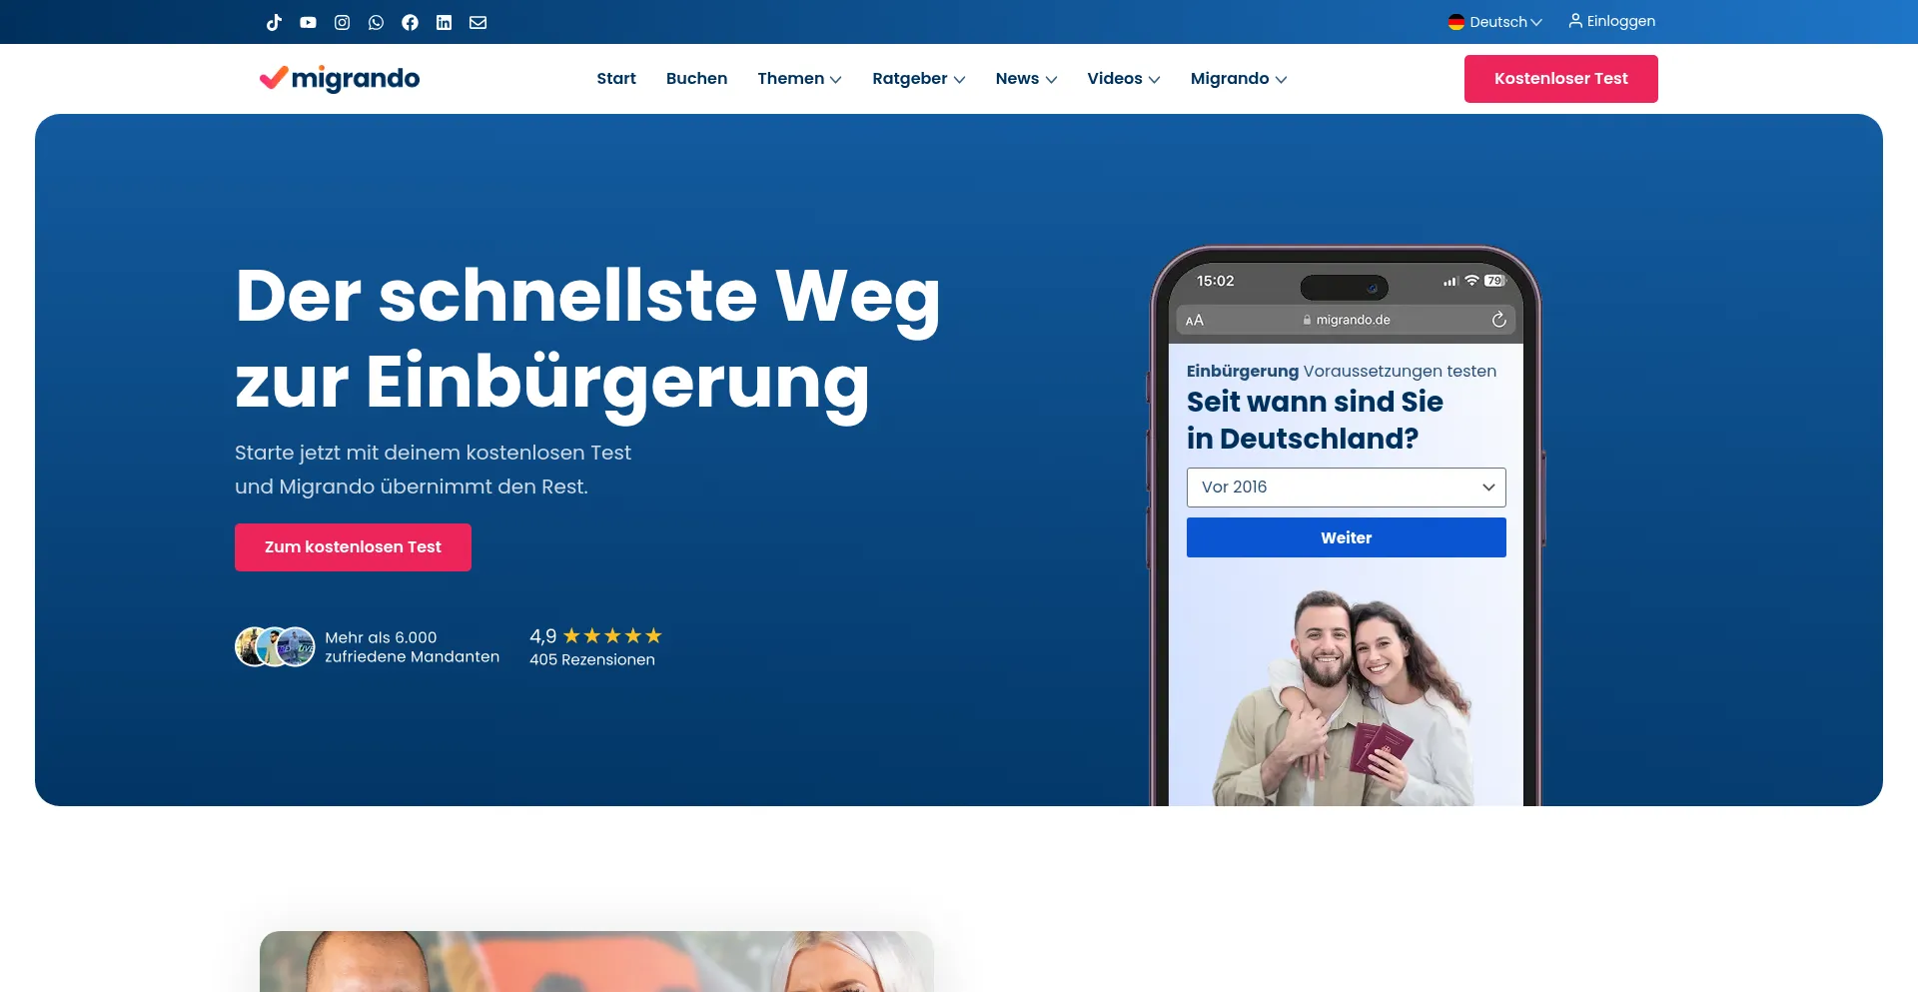Click the email envelope icon

478,22
